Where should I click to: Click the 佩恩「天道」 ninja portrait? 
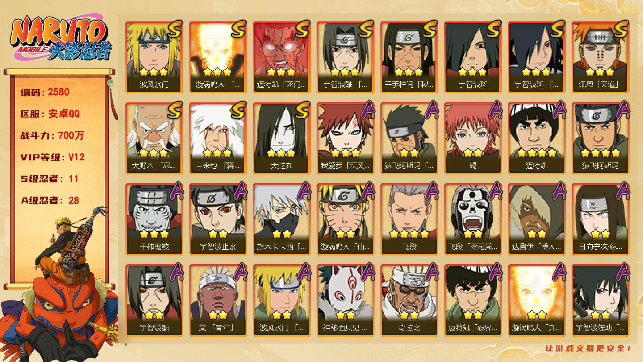[x=600, y=57]
